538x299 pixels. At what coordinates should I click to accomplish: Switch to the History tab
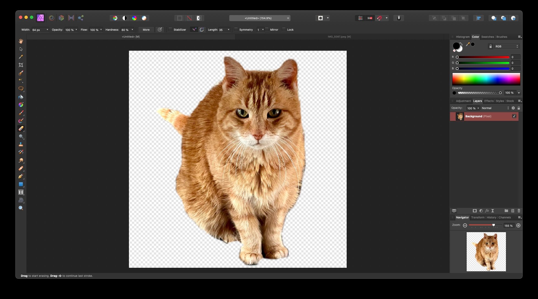coord(491,217)
